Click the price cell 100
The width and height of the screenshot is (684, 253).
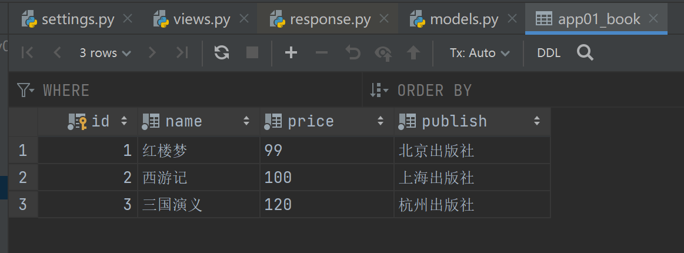pos(327,178)
